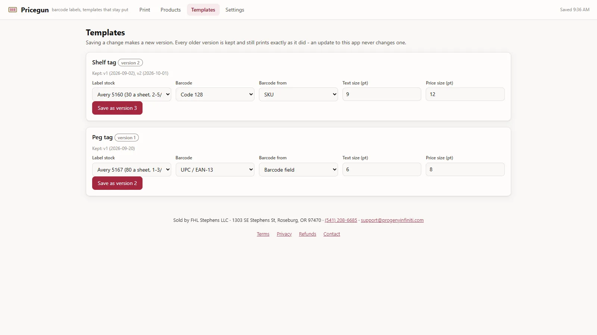
Task: Click Peg tag Text size input
Action: click(x=382, y=169)
